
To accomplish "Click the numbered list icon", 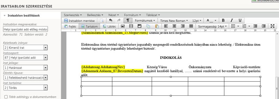I will point(244,26).
